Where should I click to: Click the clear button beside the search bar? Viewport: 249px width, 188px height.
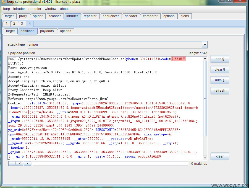point(220,156)
